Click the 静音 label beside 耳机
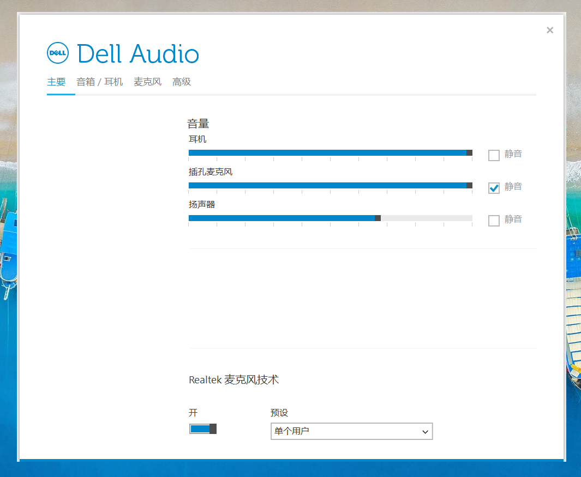 513,154
